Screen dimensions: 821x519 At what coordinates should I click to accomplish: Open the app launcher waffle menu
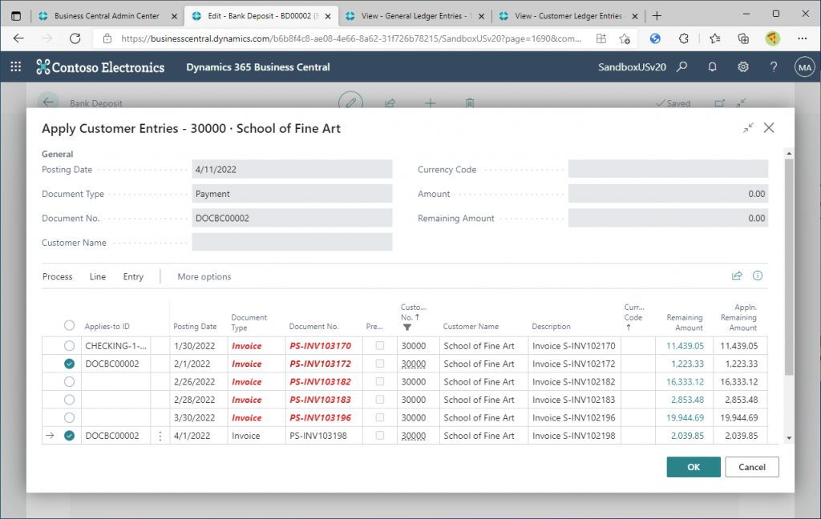[16, 66]
